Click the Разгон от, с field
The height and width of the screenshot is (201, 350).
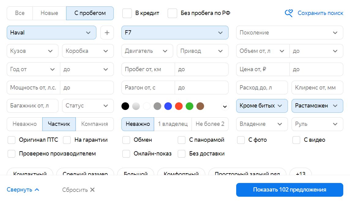[x=148, y=88]
